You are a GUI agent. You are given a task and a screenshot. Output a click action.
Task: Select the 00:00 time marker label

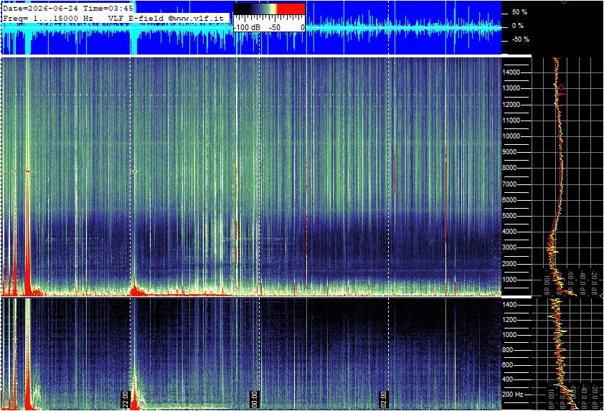click(254, 400)
